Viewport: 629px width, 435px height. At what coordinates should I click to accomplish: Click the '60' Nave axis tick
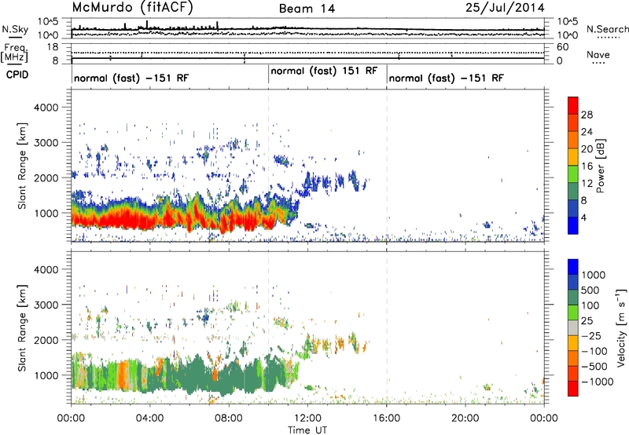pos(562,47)
